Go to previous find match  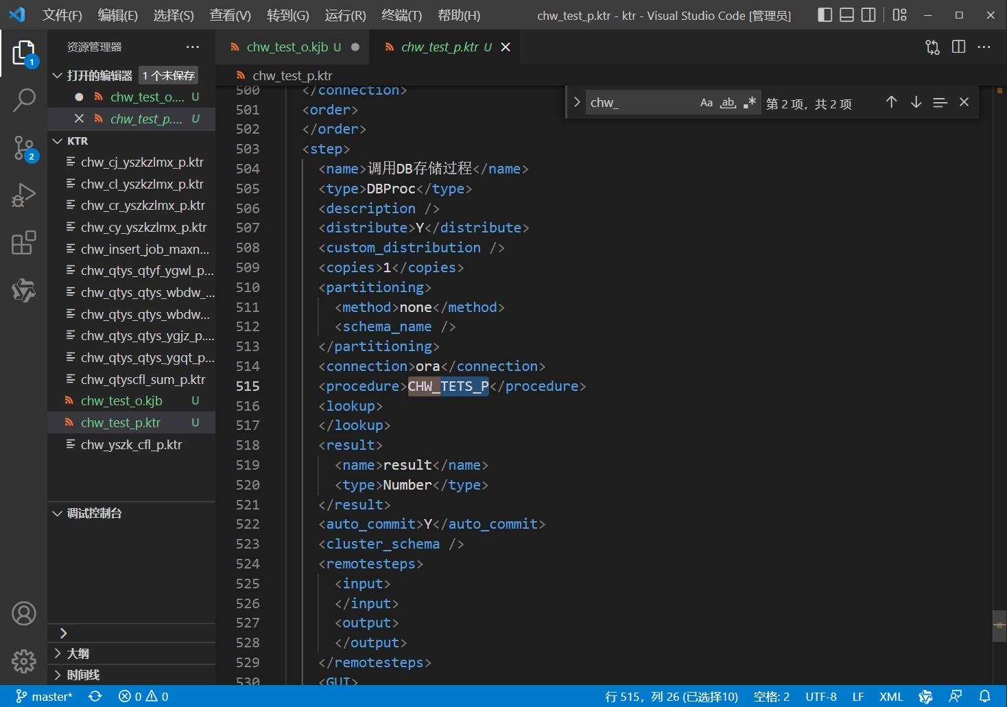pos(891,102)
